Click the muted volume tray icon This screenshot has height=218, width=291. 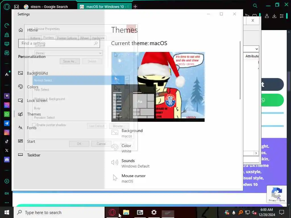[x=254, y=212]
